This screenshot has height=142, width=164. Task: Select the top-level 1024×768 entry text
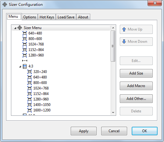tap(36, 44)
